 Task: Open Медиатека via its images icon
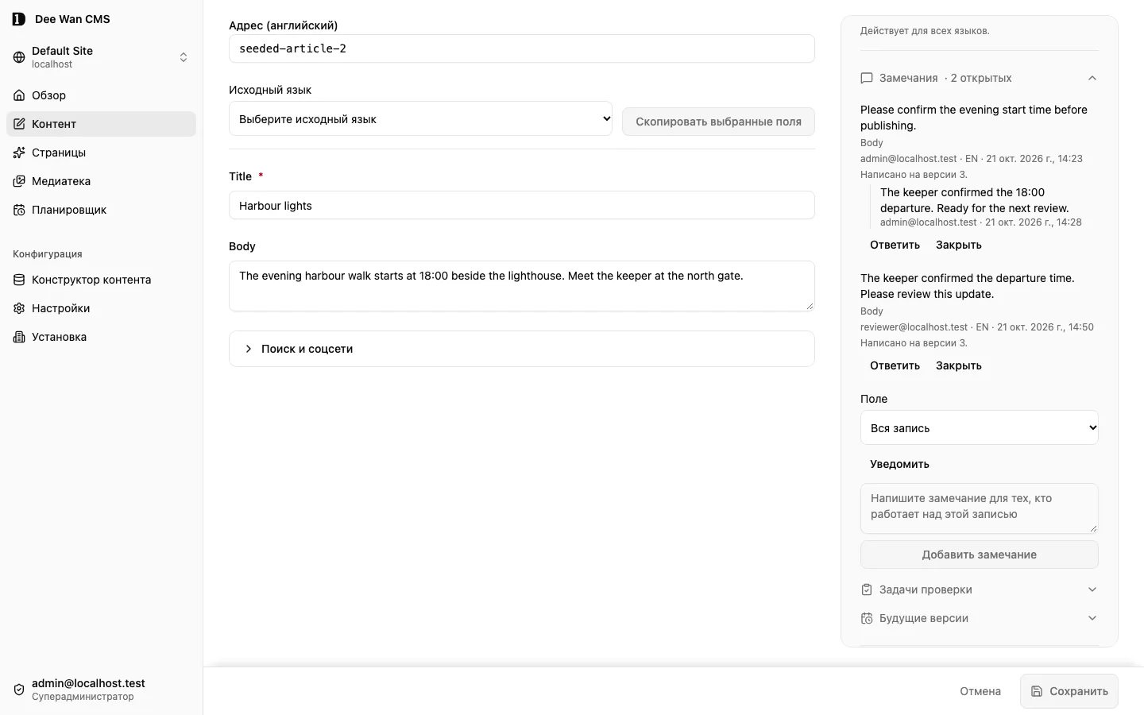19,181
